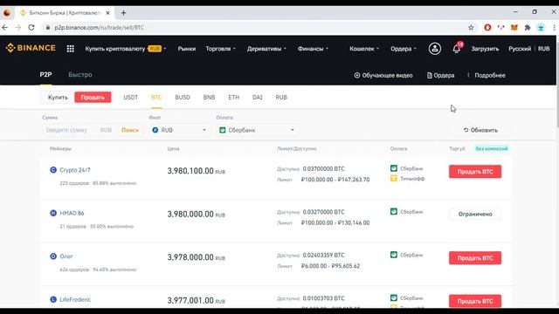Open LifeFrederic merchant profile
The image size is (559, 314).
coord(75,299)
